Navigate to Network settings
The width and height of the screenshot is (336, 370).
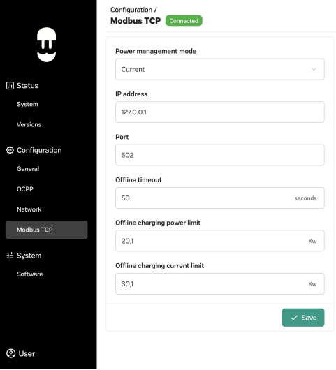(29, 209)
